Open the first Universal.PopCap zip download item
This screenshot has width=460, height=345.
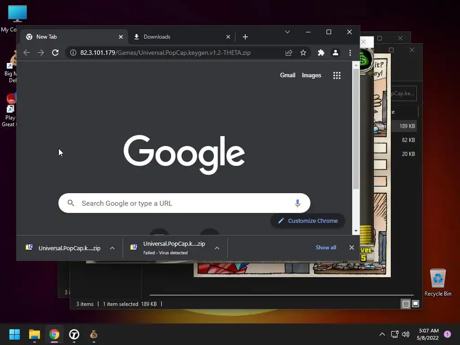click(63, 248)
